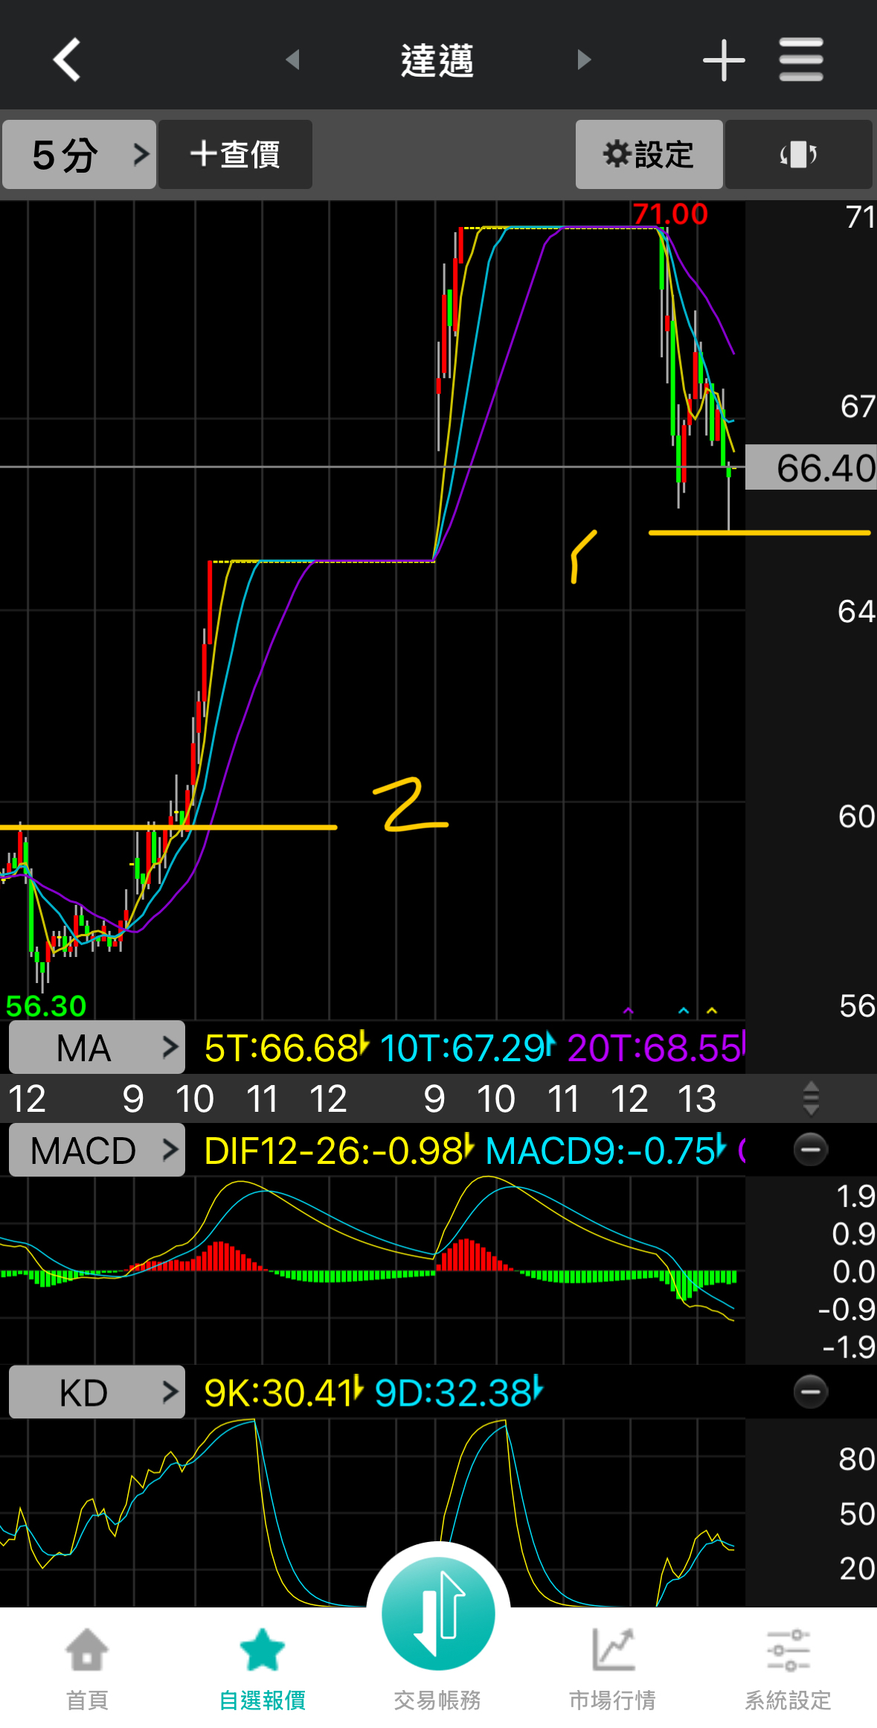The height and width of the screenshot is (1728, 877).
Task: Switch to previous stock with left triangle
Action: click(292, 60)
